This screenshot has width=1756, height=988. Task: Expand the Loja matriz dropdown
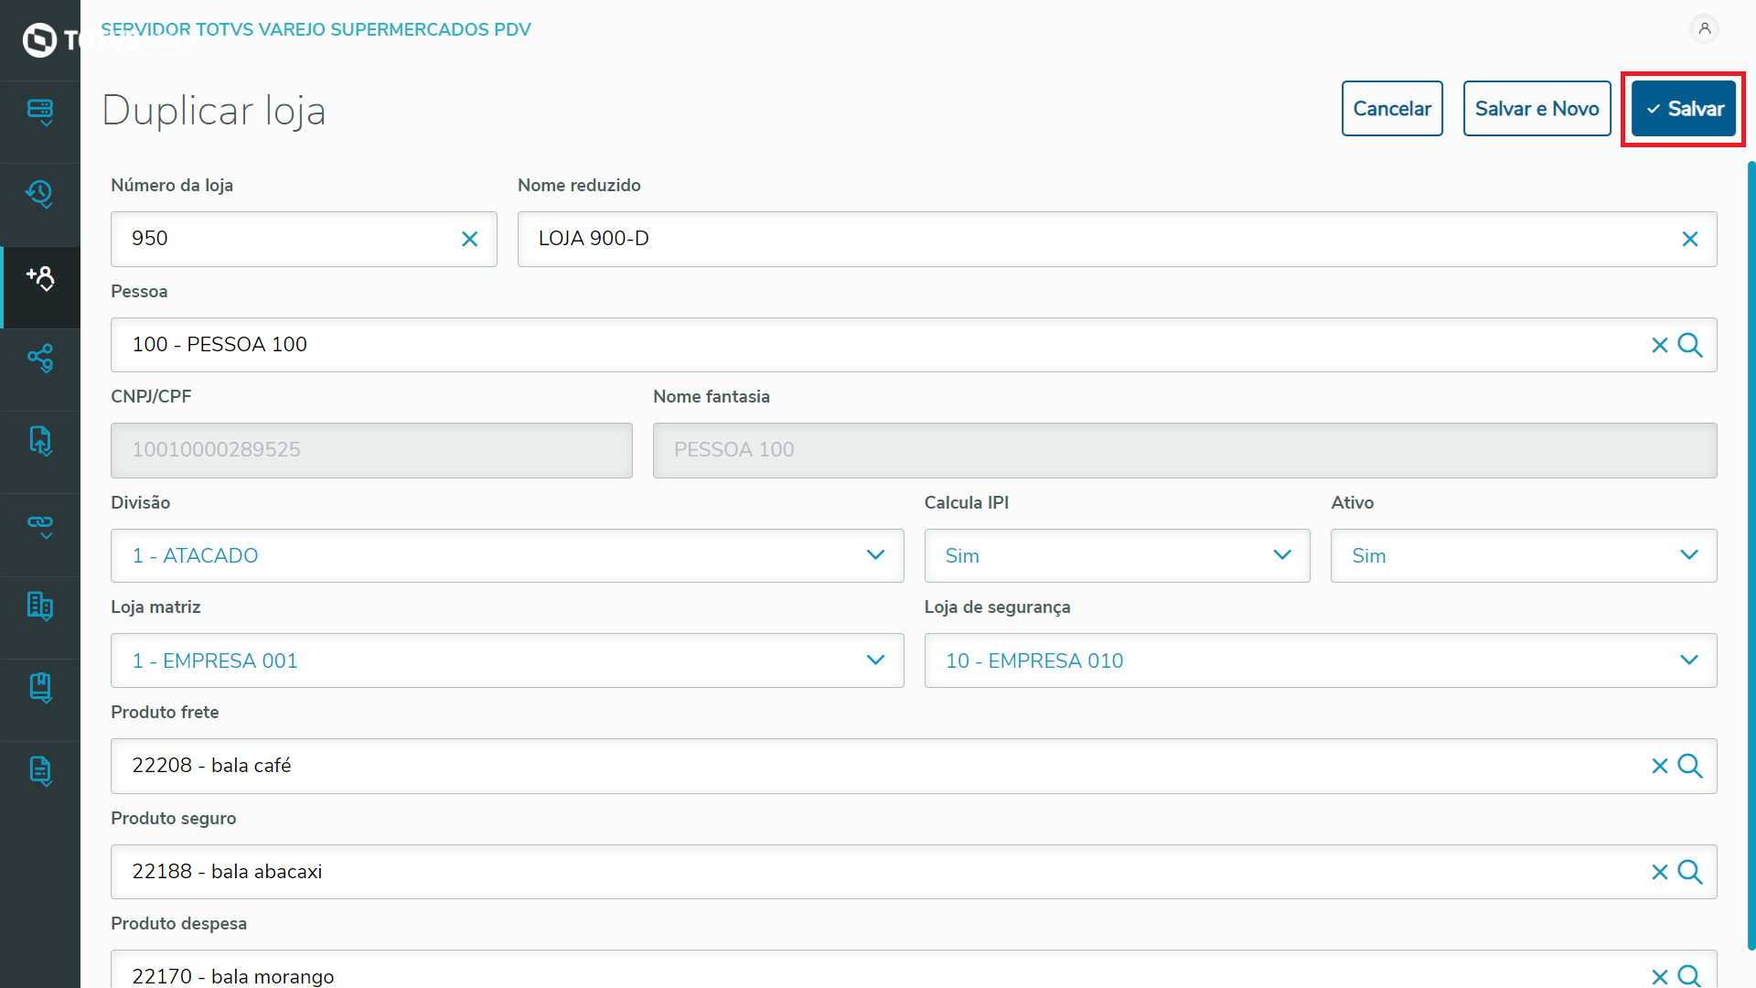tap(874, 660)
